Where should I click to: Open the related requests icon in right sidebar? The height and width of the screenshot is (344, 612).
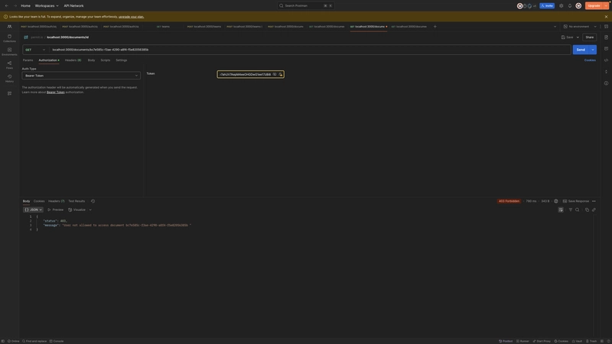pyautogui.click(x=606, y=72)
